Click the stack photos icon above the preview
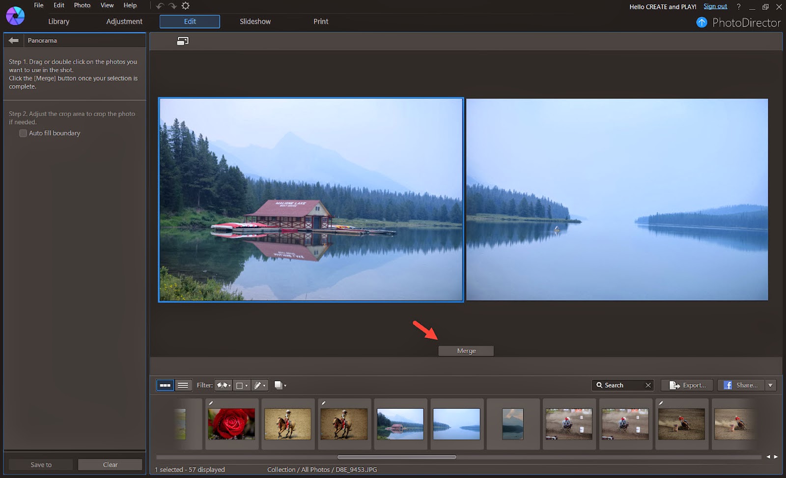Image resolution: width=786 pixels, height=478 pixels. click(x=182, y=41)
